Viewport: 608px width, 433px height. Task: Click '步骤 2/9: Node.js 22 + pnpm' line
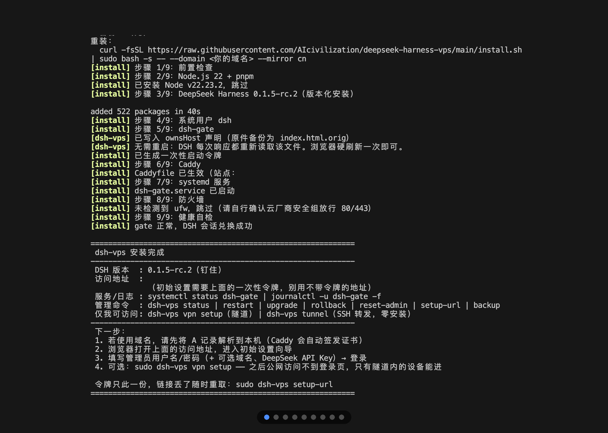pyautogui.click(x=172, y=76)
